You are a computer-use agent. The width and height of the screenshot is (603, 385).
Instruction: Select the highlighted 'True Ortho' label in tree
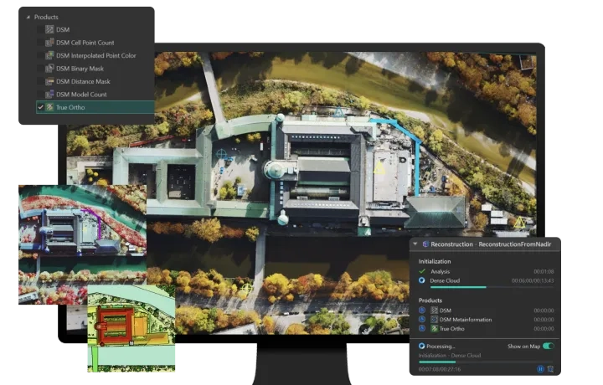tap(70, 108)
